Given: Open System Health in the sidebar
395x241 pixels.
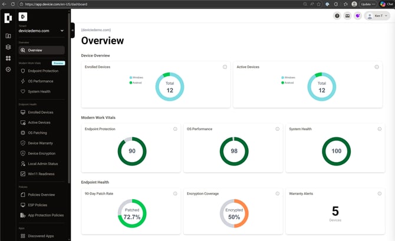Looking at the screenshot, I should (x=42, y=91).
